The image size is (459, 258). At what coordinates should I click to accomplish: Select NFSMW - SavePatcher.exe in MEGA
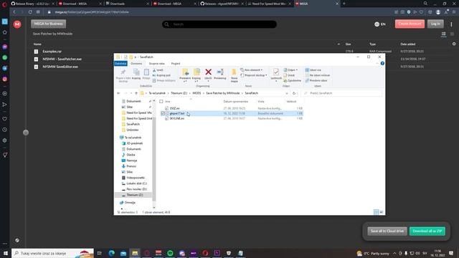[62, 59]
